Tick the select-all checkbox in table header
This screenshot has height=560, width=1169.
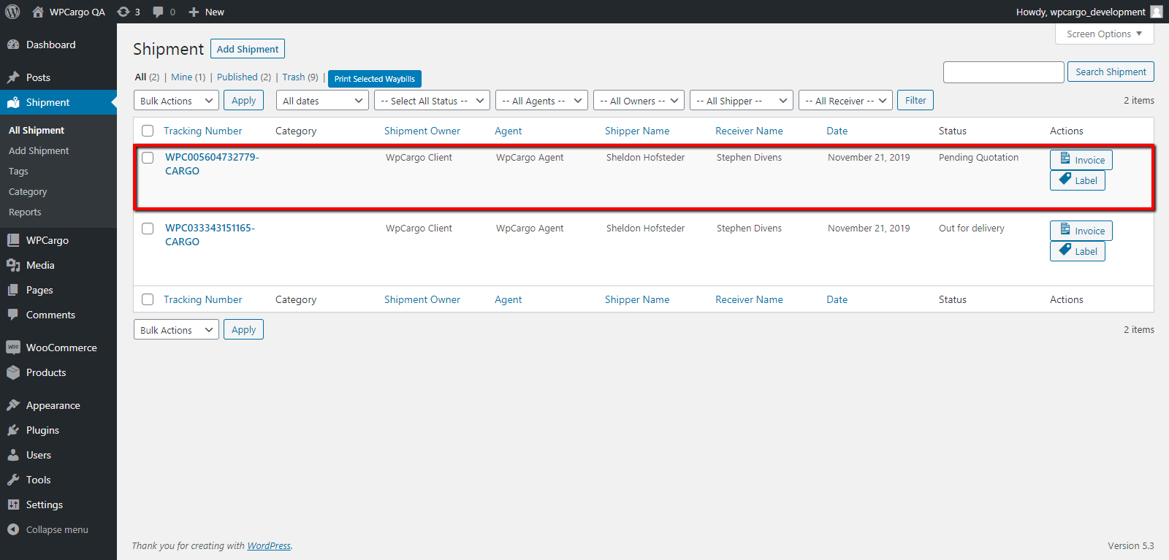coord(148,131)
